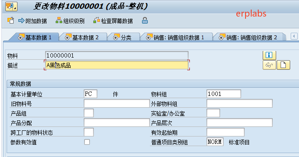Click the padlock lock icon in toolbar
Screen dimensions: 299x157
tap(145, 20)
